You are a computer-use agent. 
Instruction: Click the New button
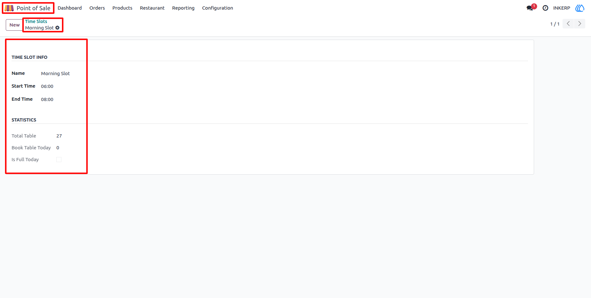14,25
